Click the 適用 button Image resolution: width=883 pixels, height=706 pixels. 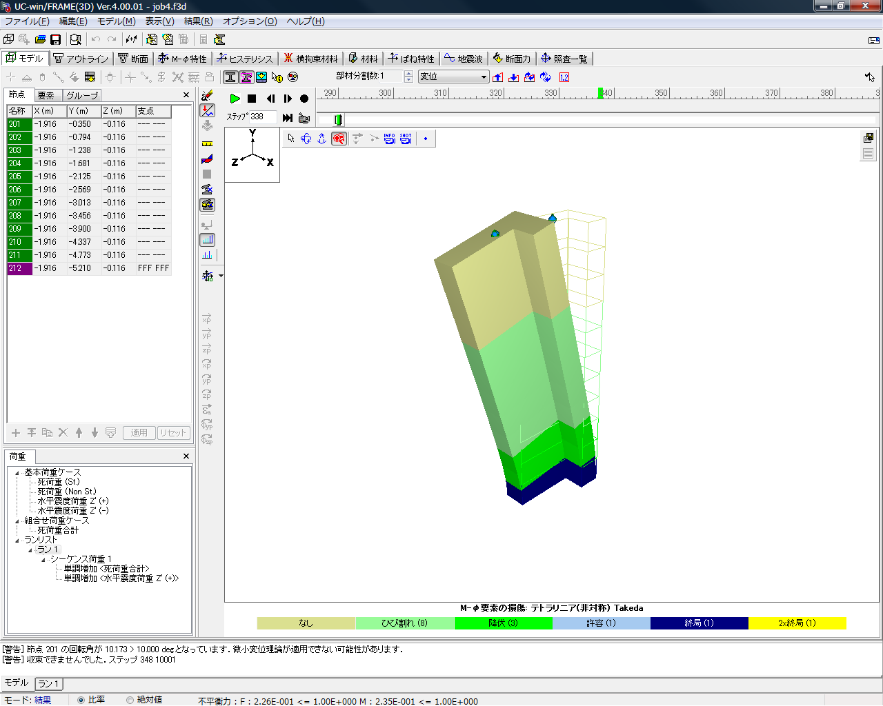[x=139, y=433]
